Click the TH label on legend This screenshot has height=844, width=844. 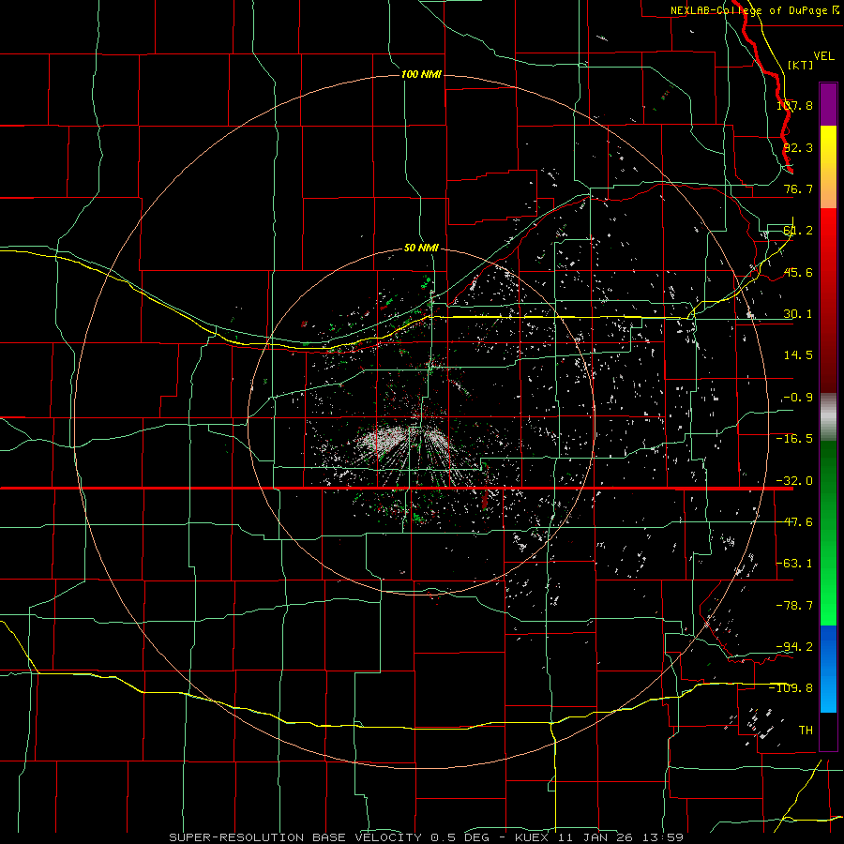click(x=806, y=730)
